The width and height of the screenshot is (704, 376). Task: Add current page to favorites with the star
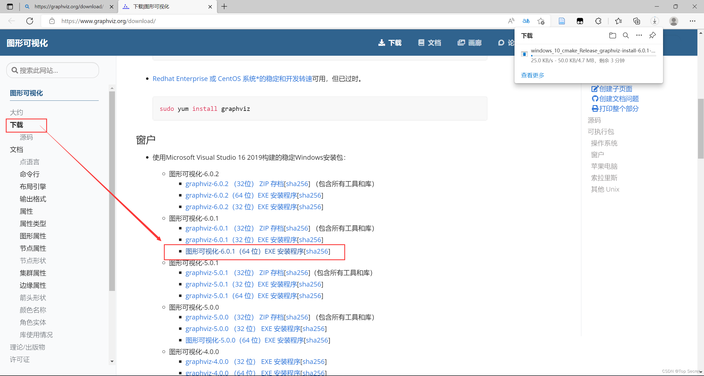[541, 21]
